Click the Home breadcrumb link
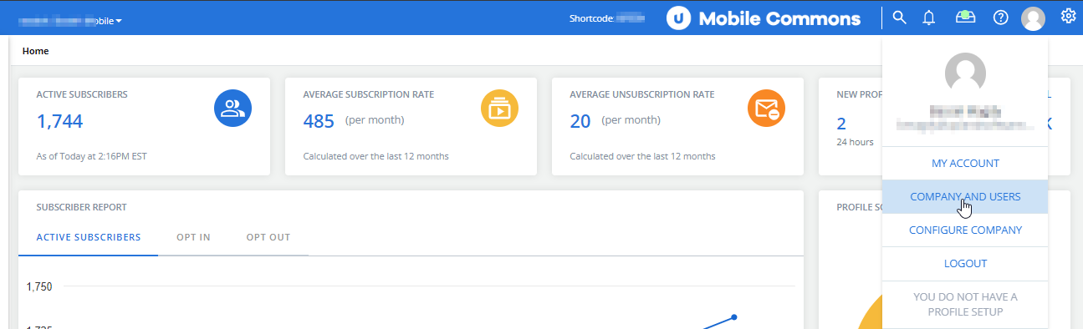 click(x=35, y=51)
